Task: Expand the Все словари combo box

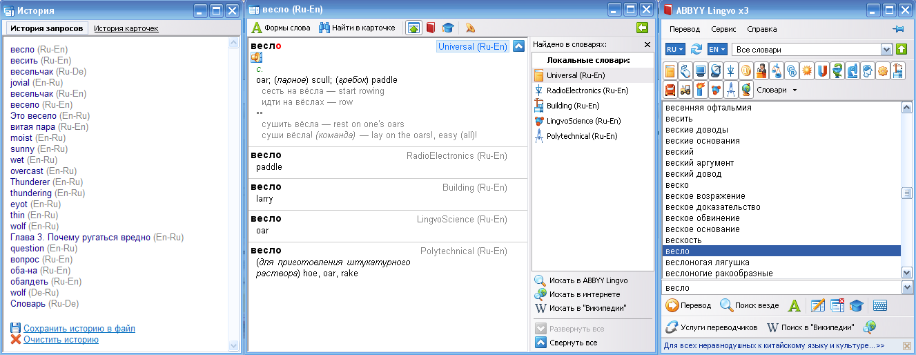Action: coord(886,49)
